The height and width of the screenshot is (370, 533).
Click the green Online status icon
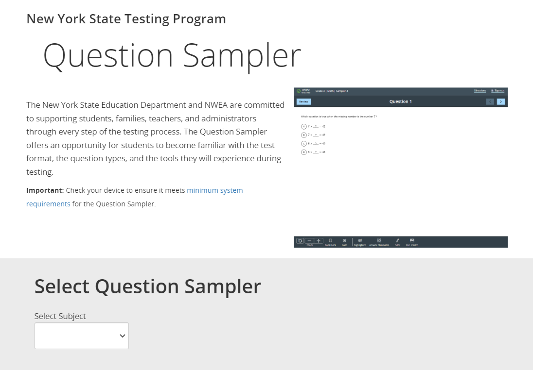pyautogui.click(x=299, y=91)
